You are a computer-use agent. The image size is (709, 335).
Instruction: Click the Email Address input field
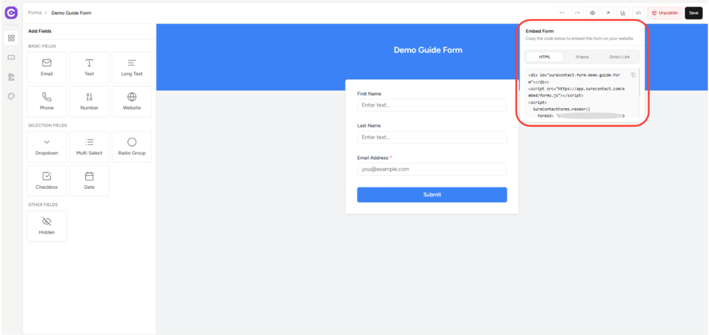pos(432,169)
